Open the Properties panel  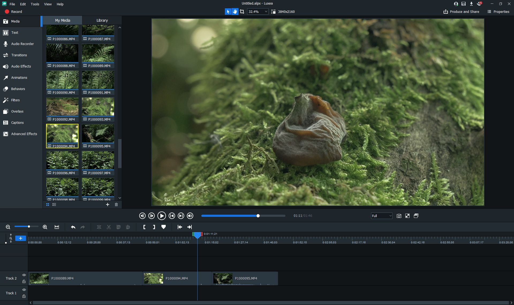pyautogui.click(x=498, y=12)
